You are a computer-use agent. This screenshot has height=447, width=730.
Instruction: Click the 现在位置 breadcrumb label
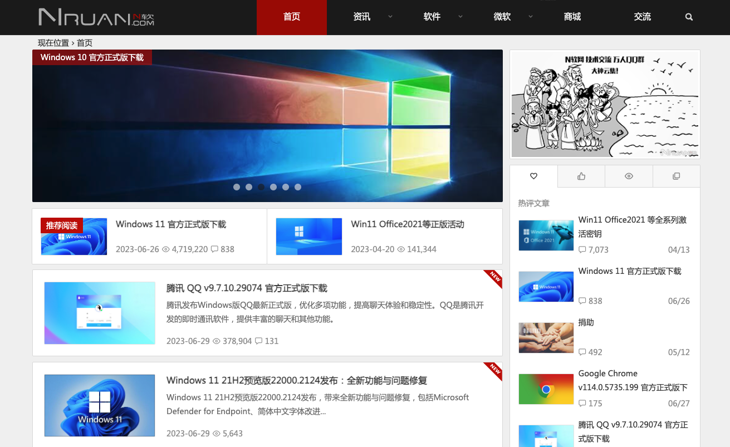(53, 43)
